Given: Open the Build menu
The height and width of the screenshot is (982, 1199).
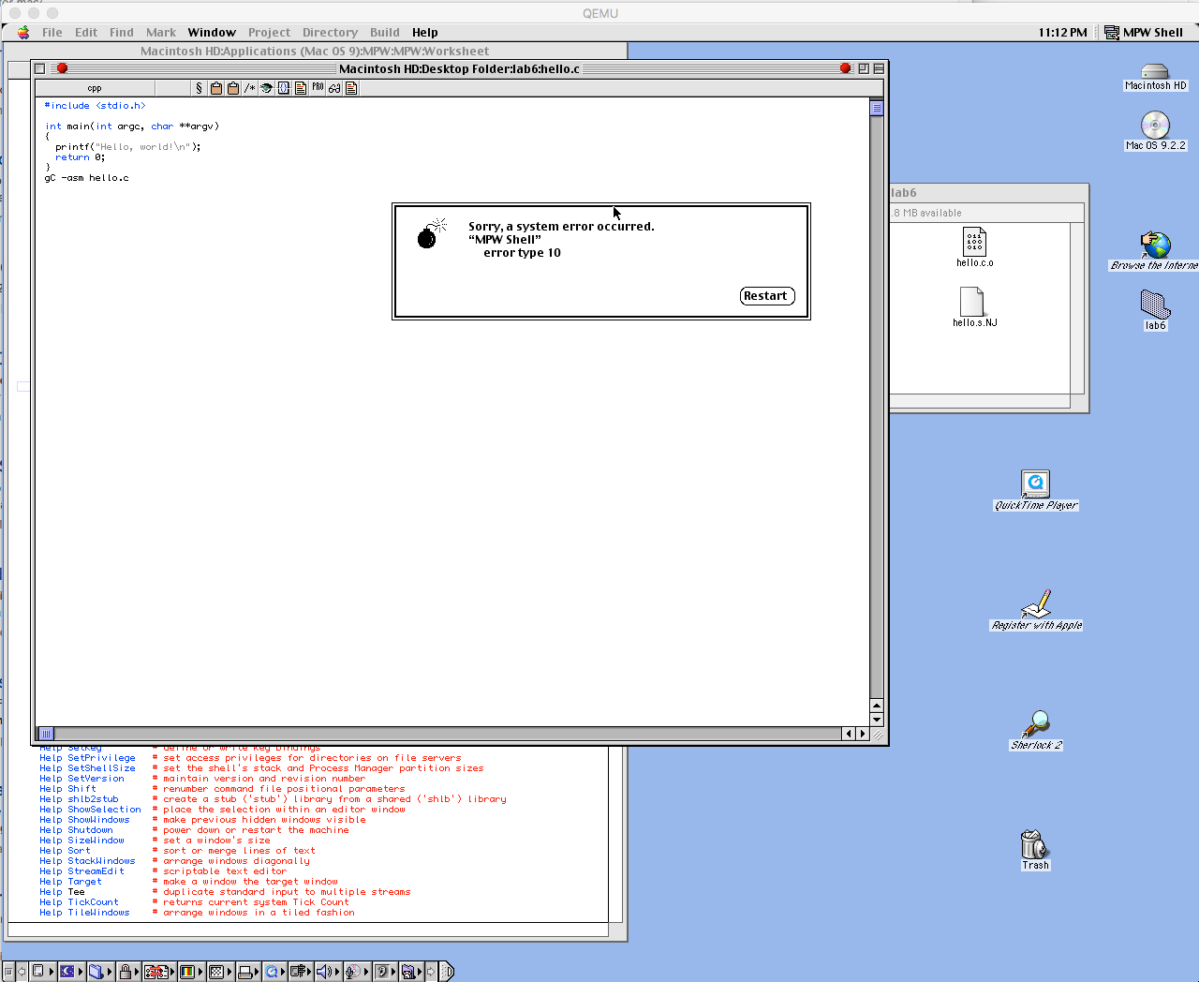Looking at the screenshot, I should [384, 32].
